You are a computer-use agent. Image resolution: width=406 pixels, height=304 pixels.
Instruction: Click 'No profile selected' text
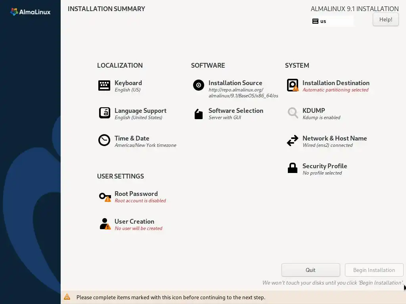tap(322, 173)
